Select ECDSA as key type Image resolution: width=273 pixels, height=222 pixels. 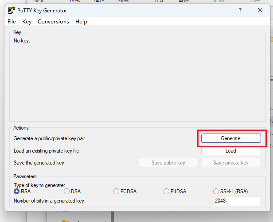point(117,191)
